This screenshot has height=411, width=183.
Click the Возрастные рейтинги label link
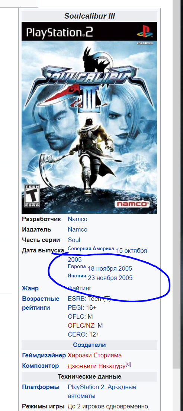point(41,303)
